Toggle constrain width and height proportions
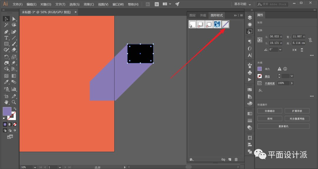318x169 pixels. (x=310, y=40)
